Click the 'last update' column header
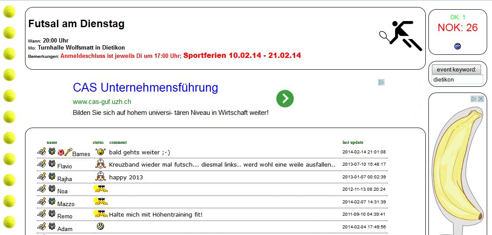The image size is (492, 235). [x=353, y=142]
